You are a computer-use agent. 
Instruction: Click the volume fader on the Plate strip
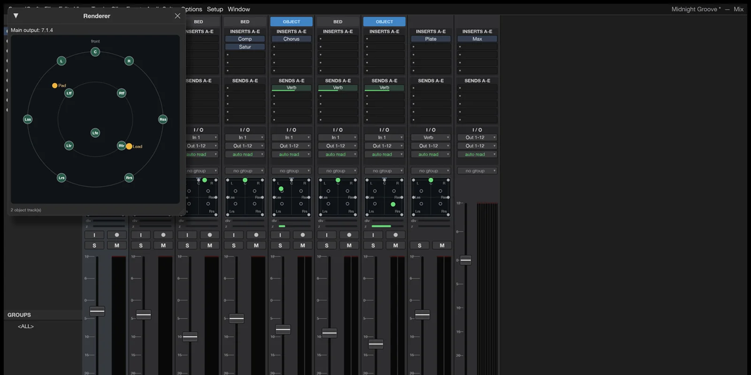point(422,314)
